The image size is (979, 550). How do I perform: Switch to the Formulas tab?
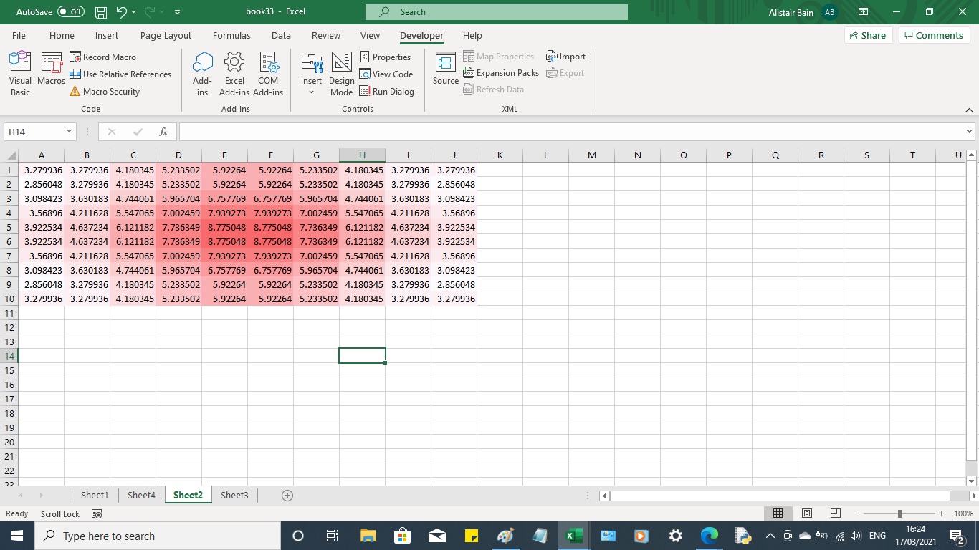[231, 35]
